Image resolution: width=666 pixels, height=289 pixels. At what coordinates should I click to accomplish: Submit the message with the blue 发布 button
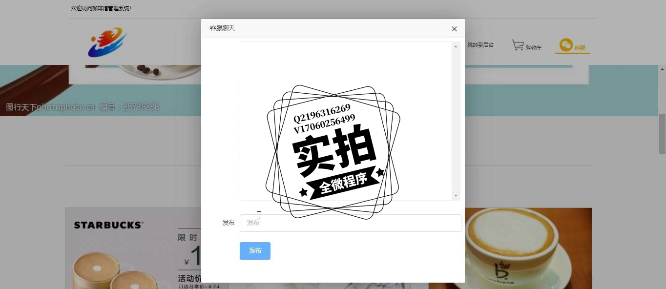pos(255,251)
